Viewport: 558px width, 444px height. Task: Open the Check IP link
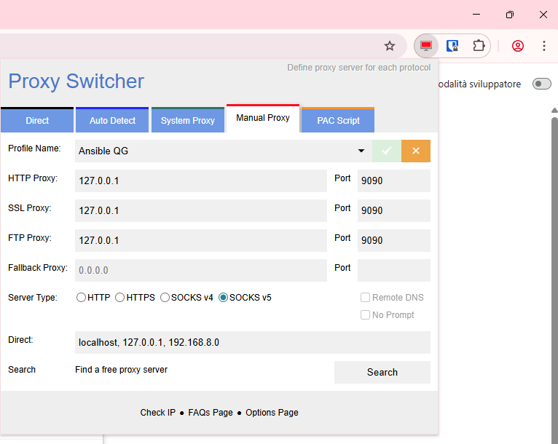click(x=157, y=413)
